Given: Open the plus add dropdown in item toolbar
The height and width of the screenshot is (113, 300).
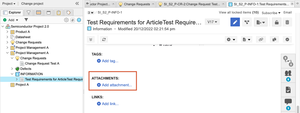Looking at the screenshot, I should (x=231, y=39).
